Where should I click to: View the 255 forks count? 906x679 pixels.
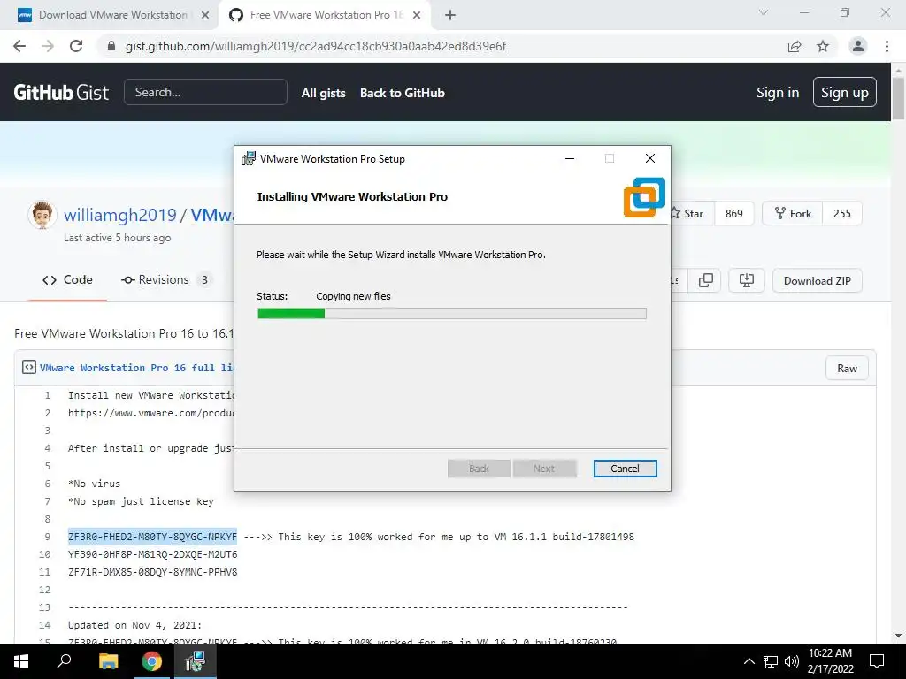coord(842,214)
